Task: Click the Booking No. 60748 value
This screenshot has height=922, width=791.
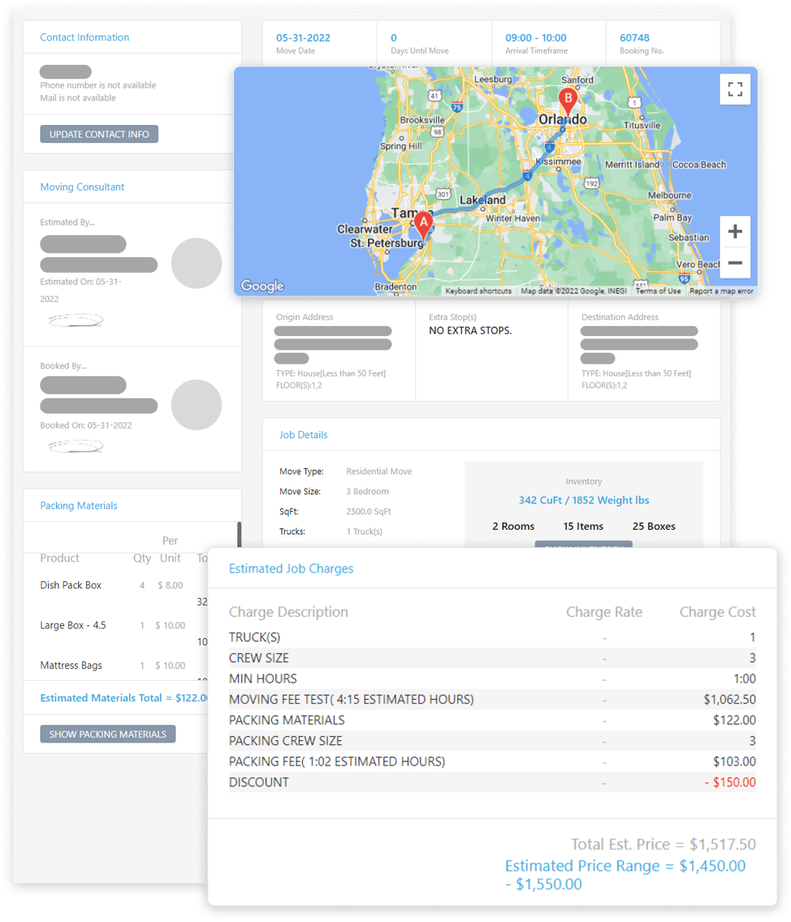Action: [x=634, y=37]
